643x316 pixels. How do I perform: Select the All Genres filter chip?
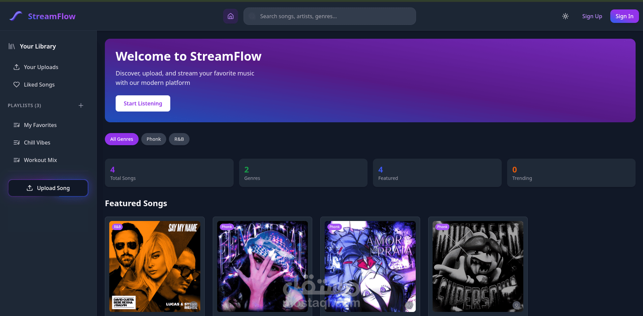(x=122, y=139)
